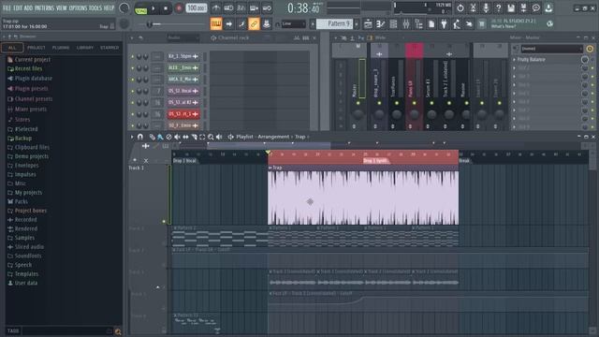Screen dimensions: 599x337
Task: Click the microphone recording icon
Action: [x=486, y=8]
